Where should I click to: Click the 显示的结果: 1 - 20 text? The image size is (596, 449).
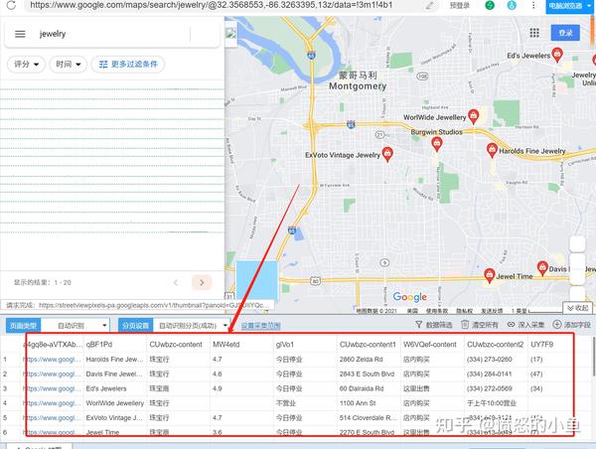(x=42, y=282)
